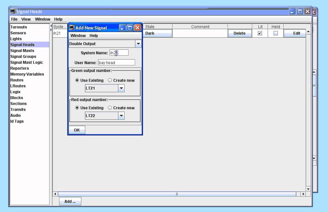Open Window menu in Add New Signal dialog
The width and height of the screenshot is (328, 212).
[x=78, y=35]
